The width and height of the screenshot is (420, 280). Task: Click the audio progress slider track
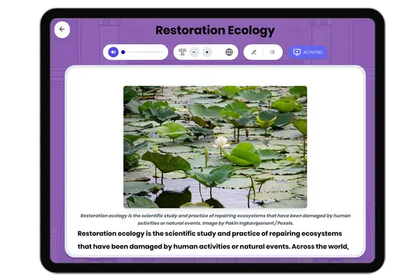[142, 52]
